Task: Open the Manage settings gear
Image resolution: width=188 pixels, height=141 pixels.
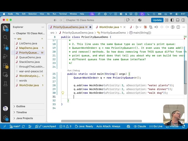Action: point(5,118)
